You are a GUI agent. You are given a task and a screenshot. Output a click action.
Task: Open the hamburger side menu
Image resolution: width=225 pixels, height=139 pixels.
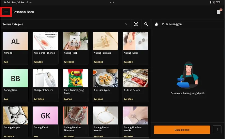coord(6,12)
